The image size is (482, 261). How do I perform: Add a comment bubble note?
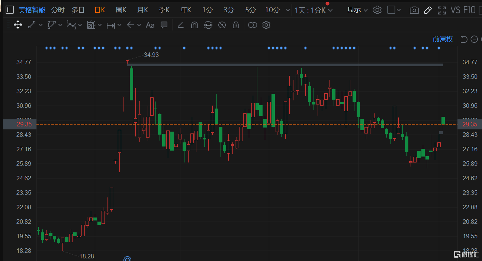(x=164, y=25)
